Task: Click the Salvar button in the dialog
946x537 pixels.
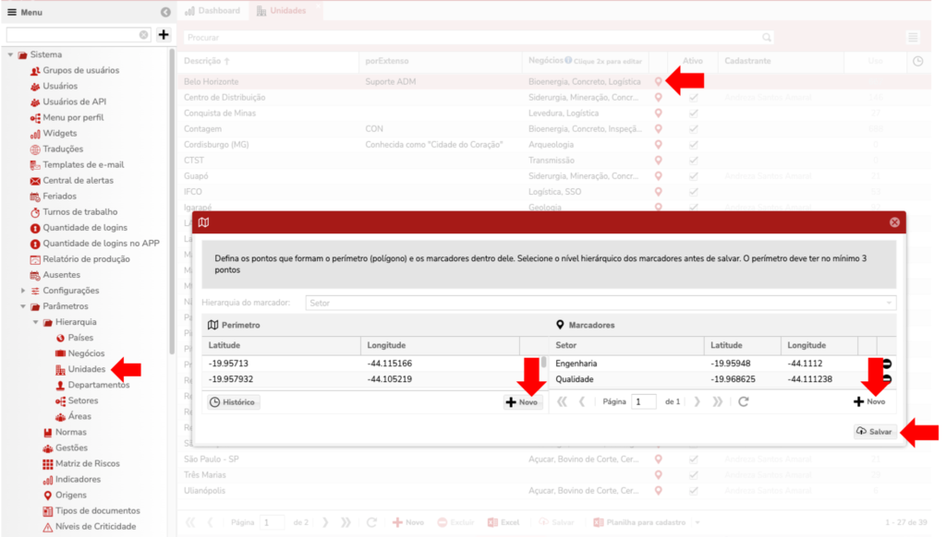Action: 874,432
